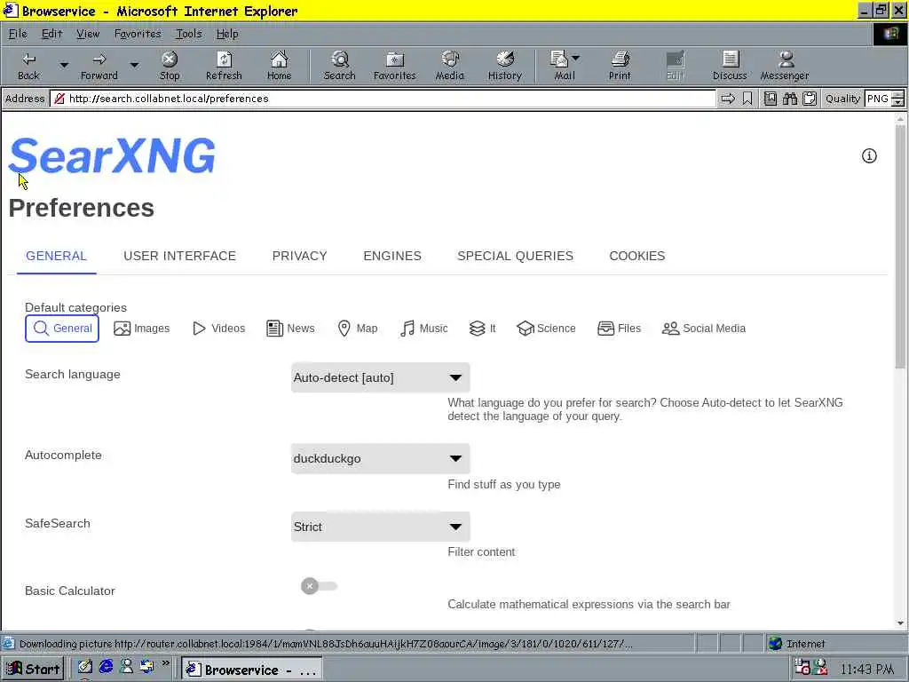The width and height of the screenshot is (909, 682).
Task: Expand the quick launch chevron
Action: click(x=166, y=662)
